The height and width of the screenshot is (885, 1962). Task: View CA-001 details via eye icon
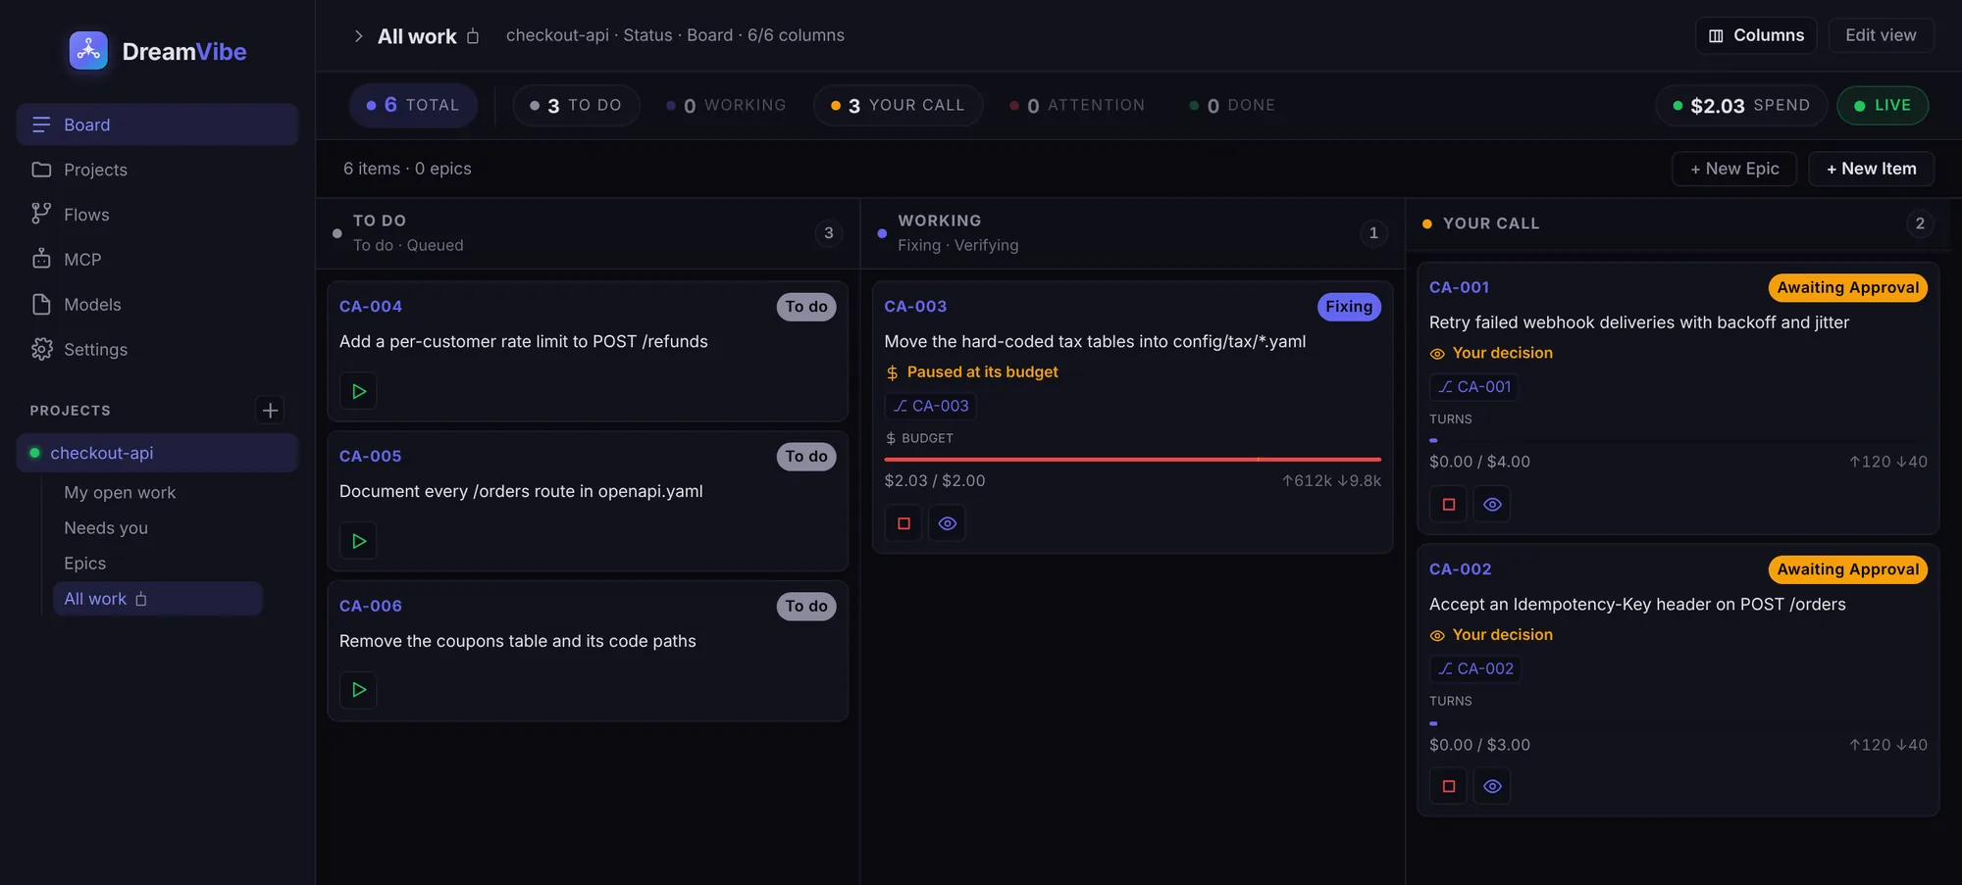pyautogui.click(x=1492, y=504)
